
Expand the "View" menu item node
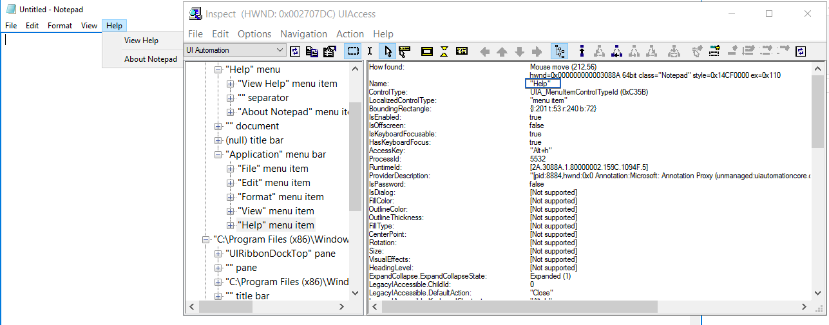[231, 211]
